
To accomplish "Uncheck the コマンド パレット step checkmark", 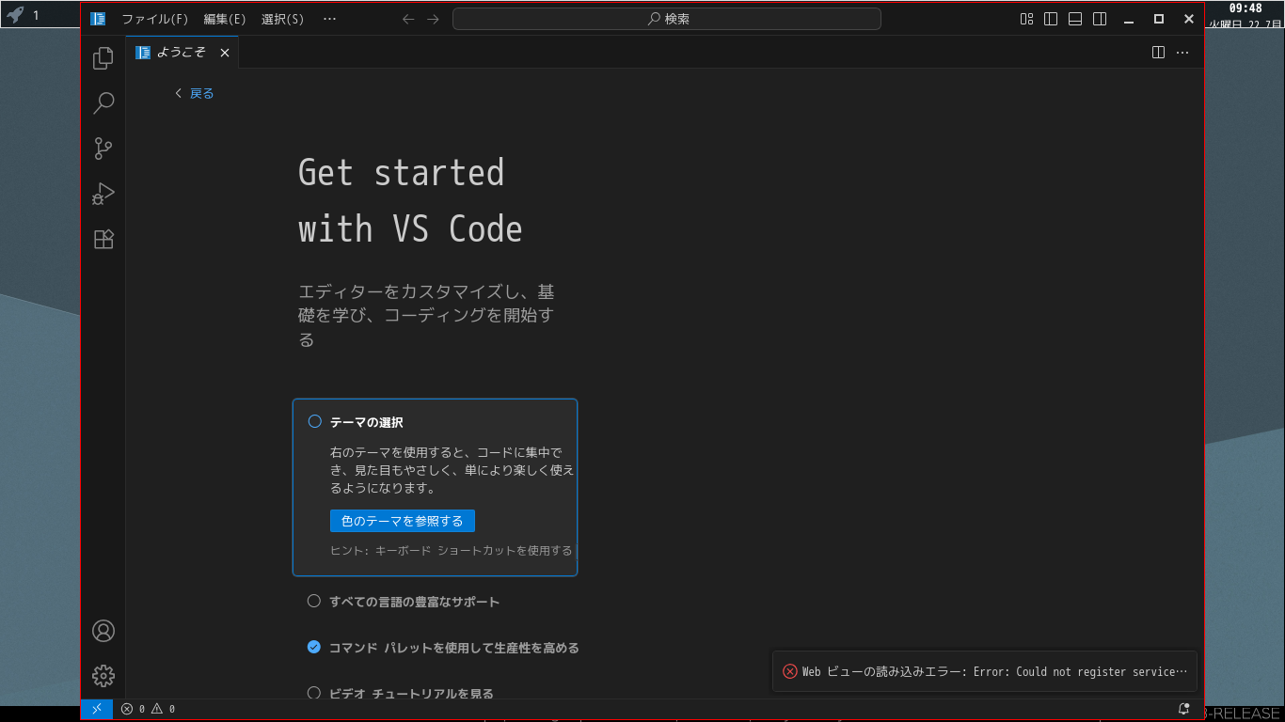I will 314,647.
